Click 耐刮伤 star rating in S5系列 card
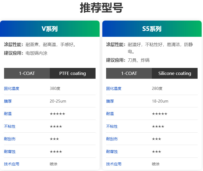Viewport: 203px width, 171px height. click(156, 139)
